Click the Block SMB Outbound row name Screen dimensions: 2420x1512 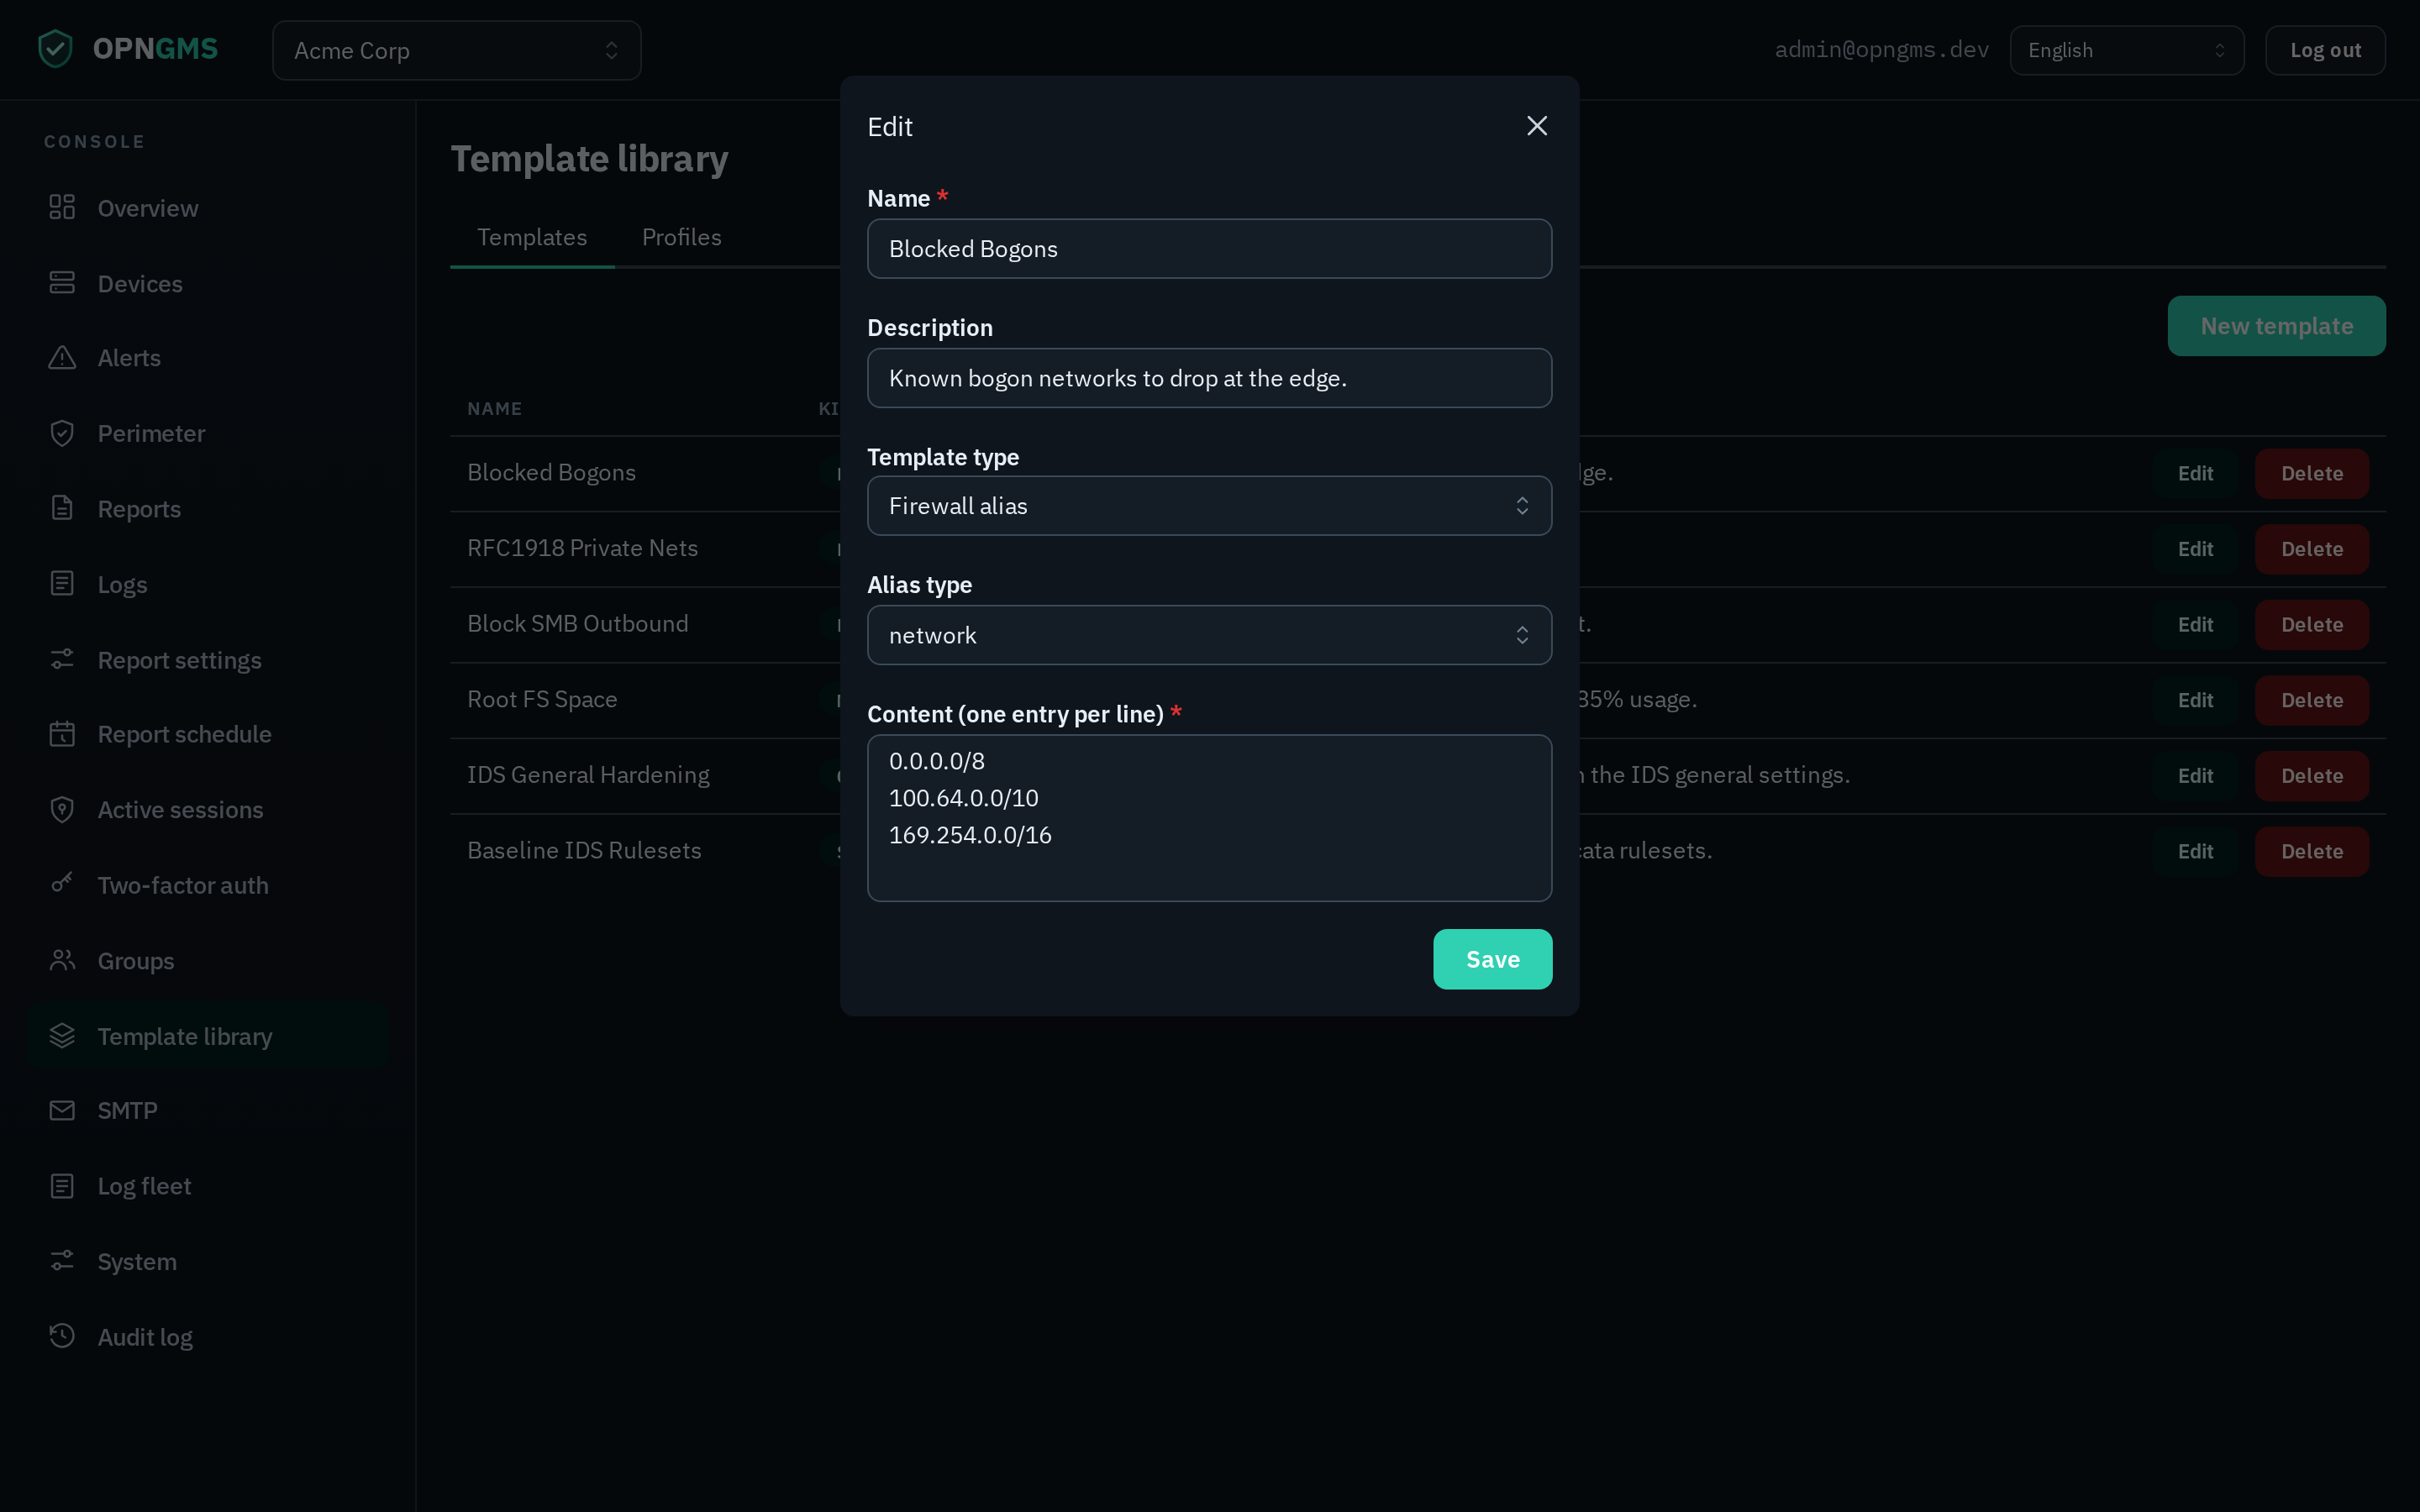point(577,624)
